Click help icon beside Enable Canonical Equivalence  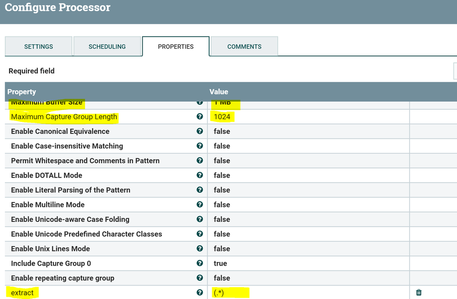coord(199,131)
